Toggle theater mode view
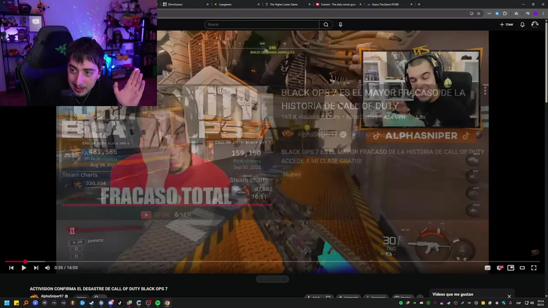The height and width of the screenshot is (308, 548). click(x=522, y=268)
